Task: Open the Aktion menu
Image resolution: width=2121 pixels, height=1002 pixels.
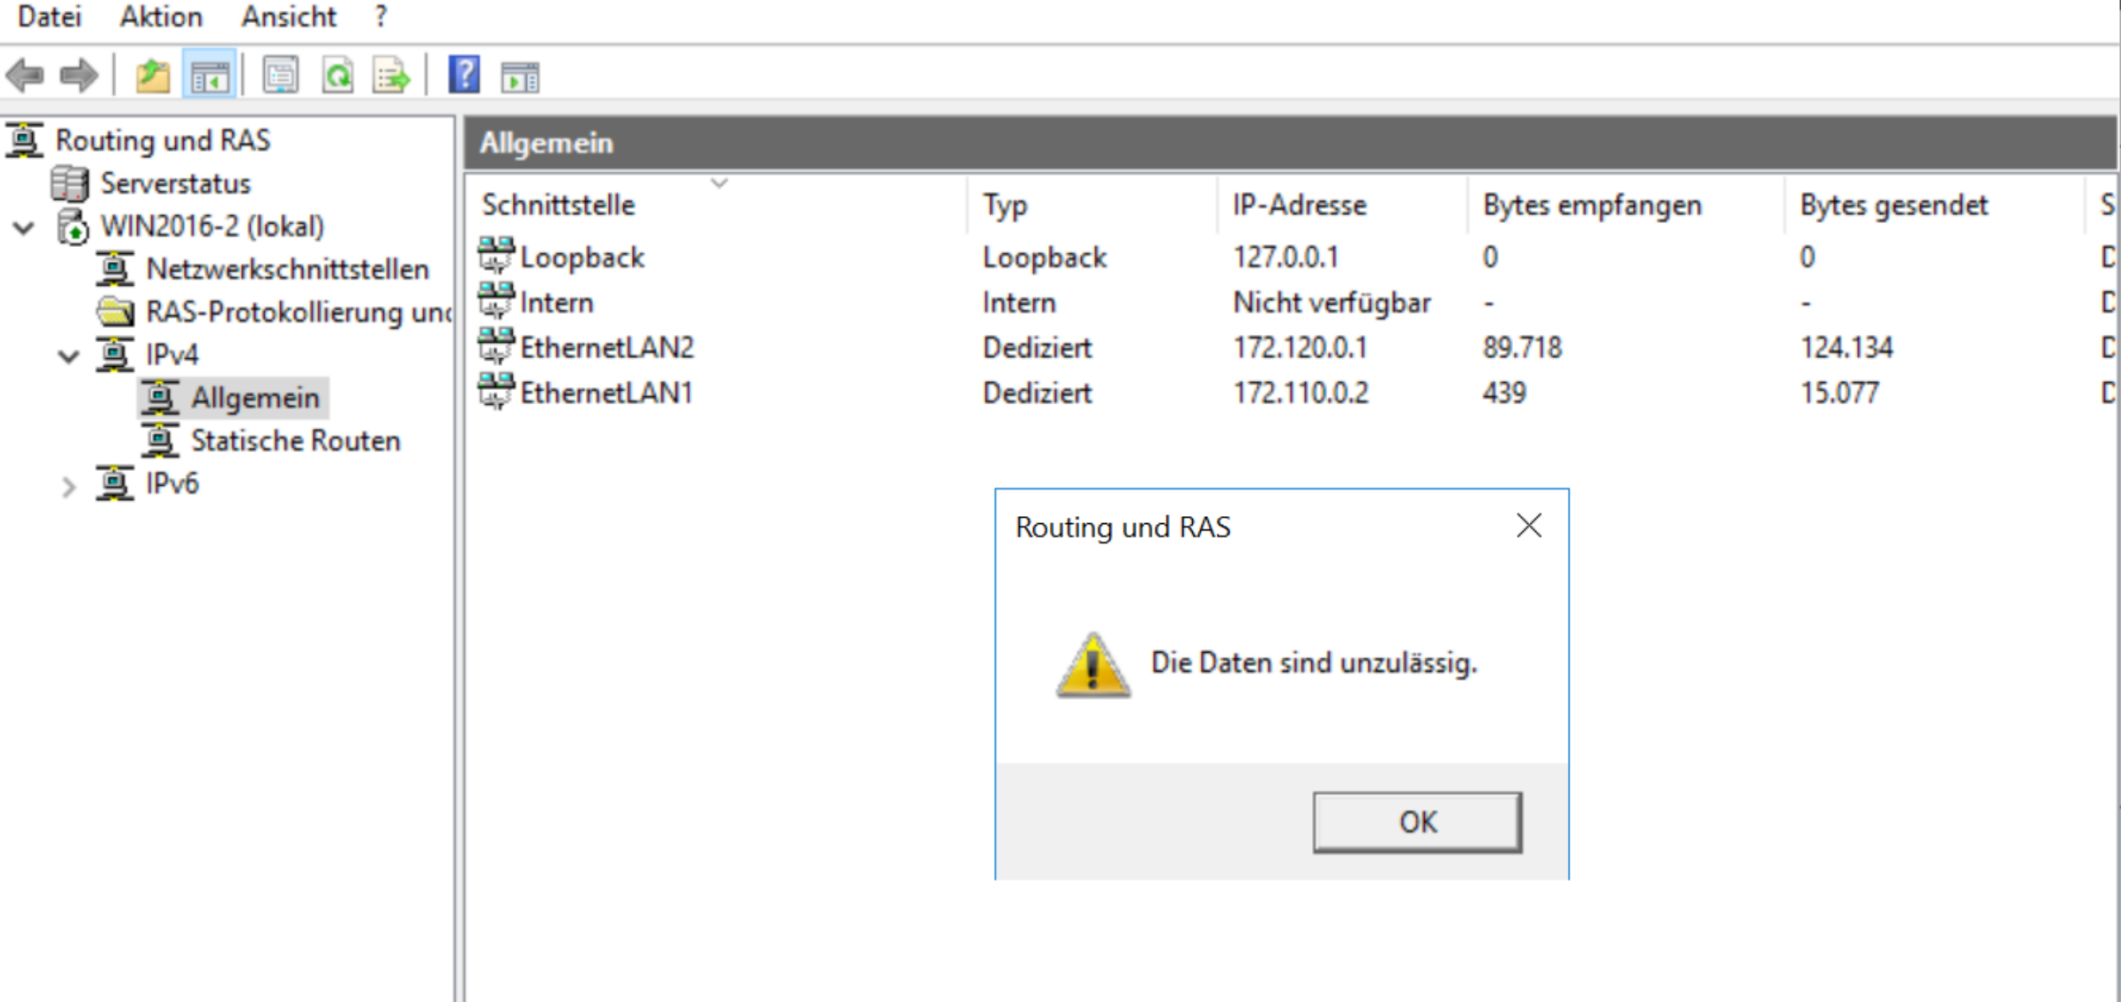Action: [x=161, y=17]
